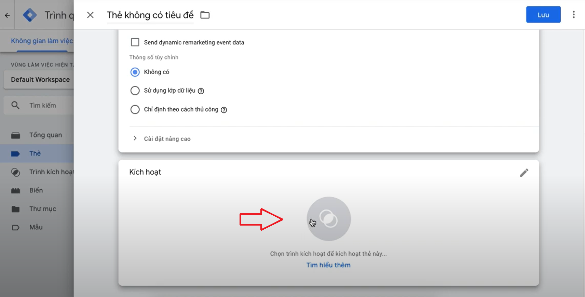The width and height of the screenshot is (585, 297).
Task: Open the three-dot more options menu
Action: click(x=573, y=15)
